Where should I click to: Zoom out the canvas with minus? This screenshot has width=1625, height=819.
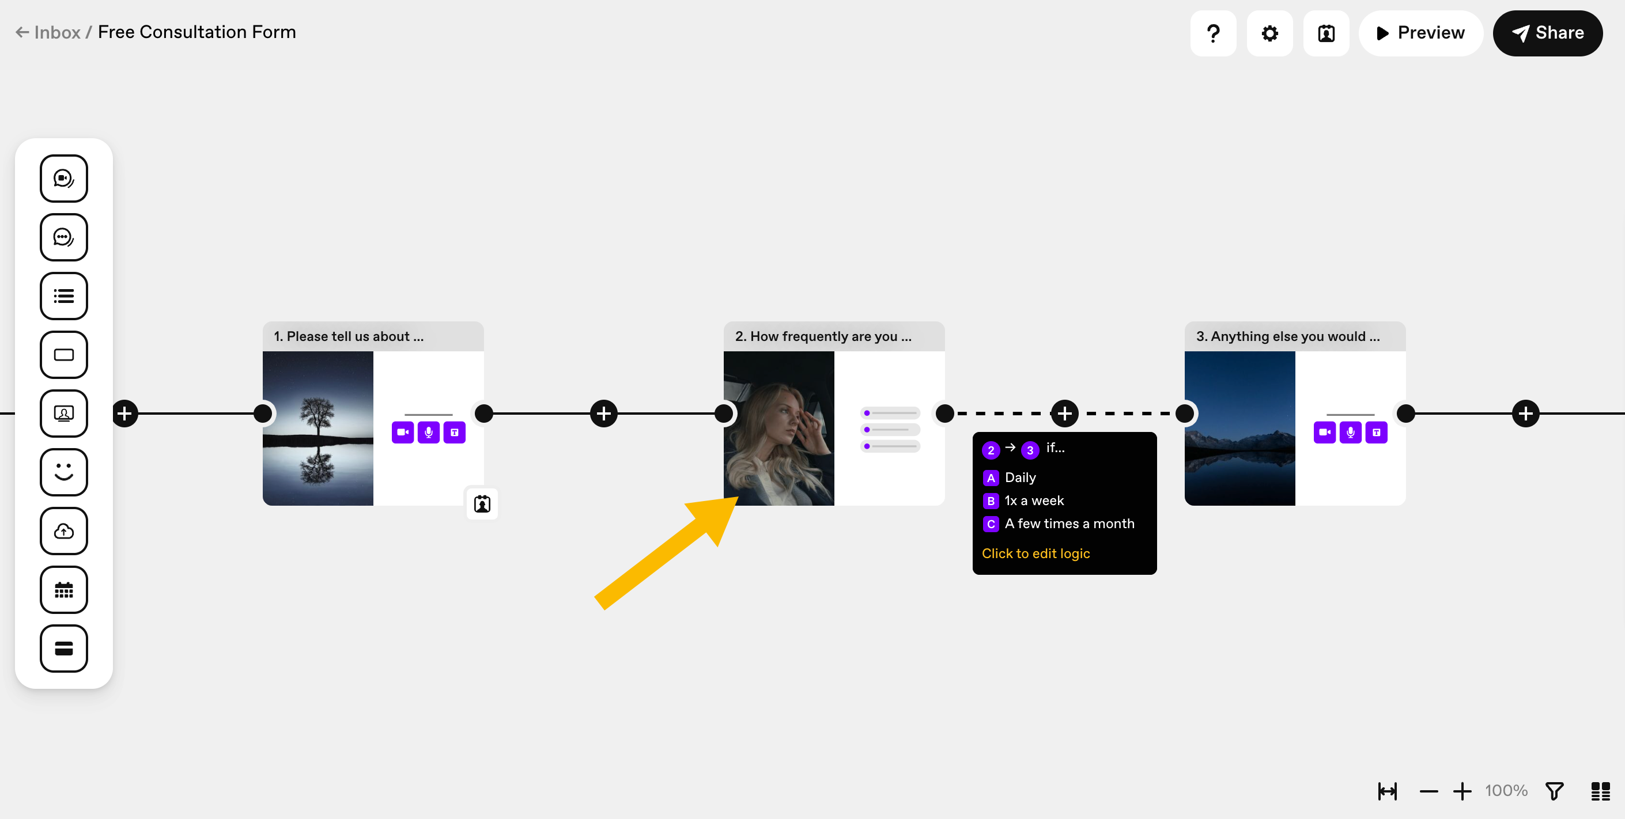tap(1428, 791)
